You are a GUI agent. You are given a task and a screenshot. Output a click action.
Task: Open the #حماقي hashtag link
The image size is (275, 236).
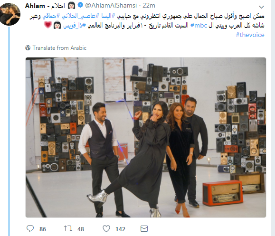[51, 16]
